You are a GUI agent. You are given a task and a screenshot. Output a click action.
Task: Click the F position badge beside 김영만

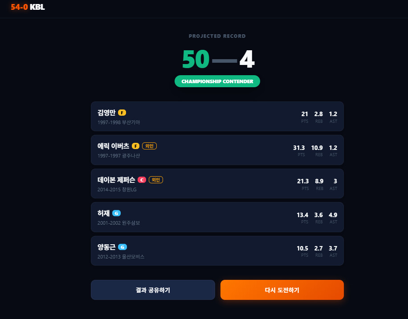click(122, 113)
